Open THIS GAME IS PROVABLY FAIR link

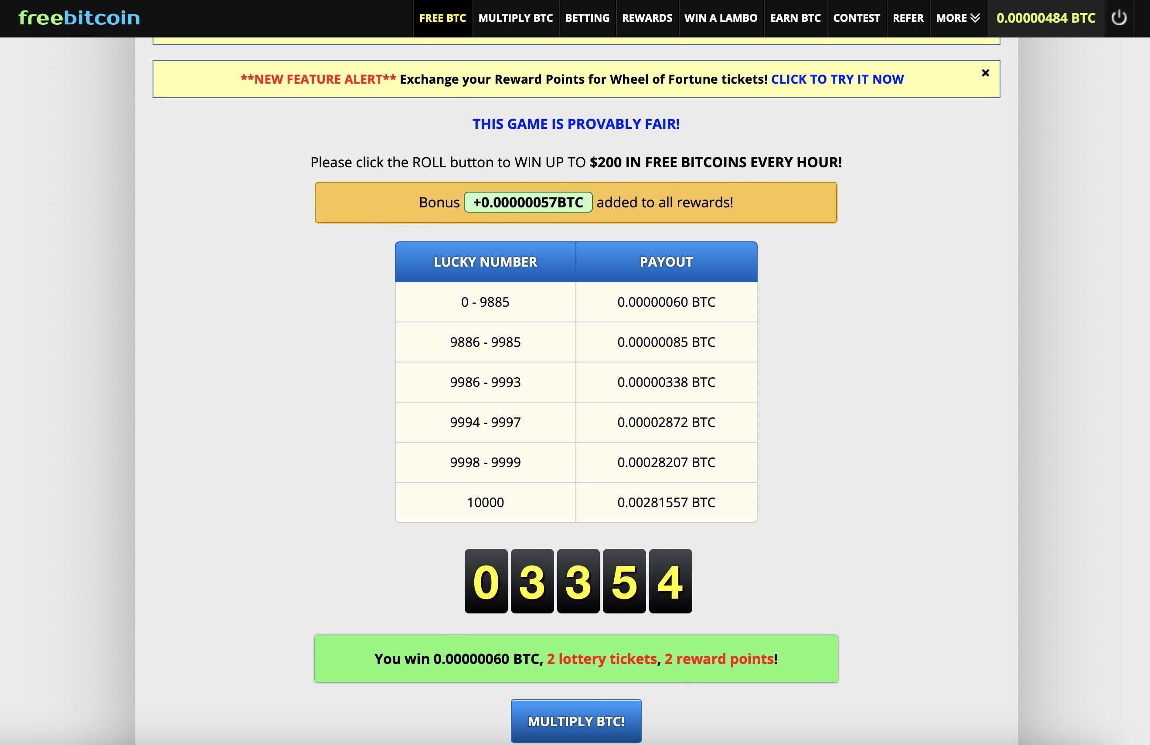click(576, 124)
